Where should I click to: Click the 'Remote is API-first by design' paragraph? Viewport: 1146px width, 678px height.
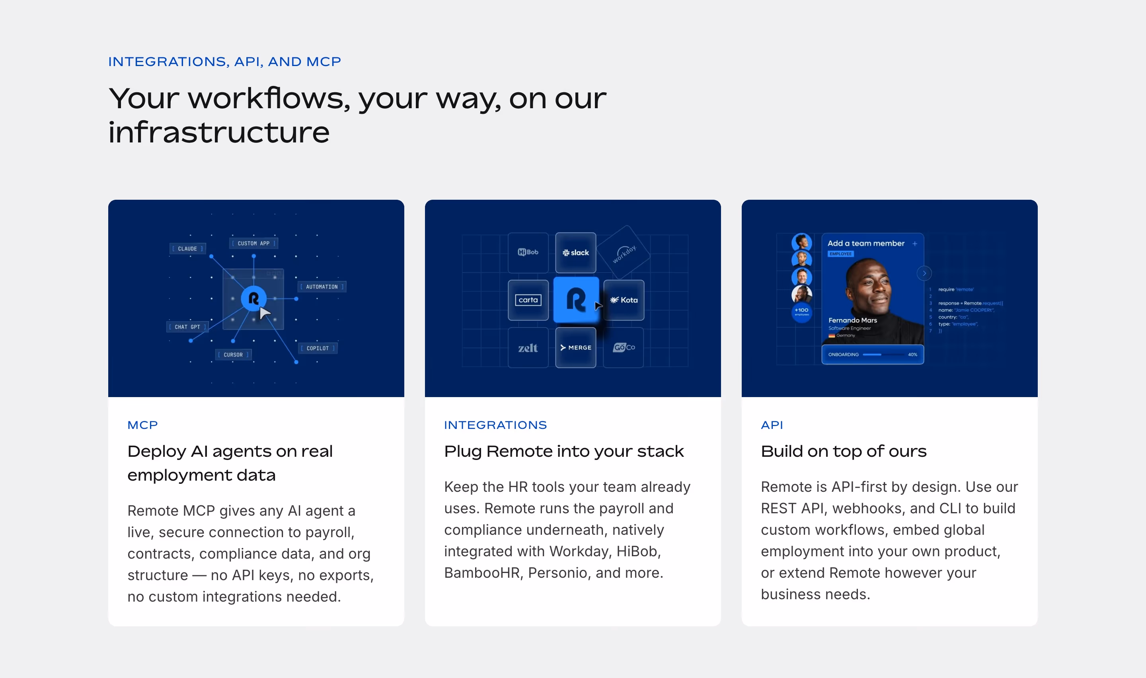[889, 540]
